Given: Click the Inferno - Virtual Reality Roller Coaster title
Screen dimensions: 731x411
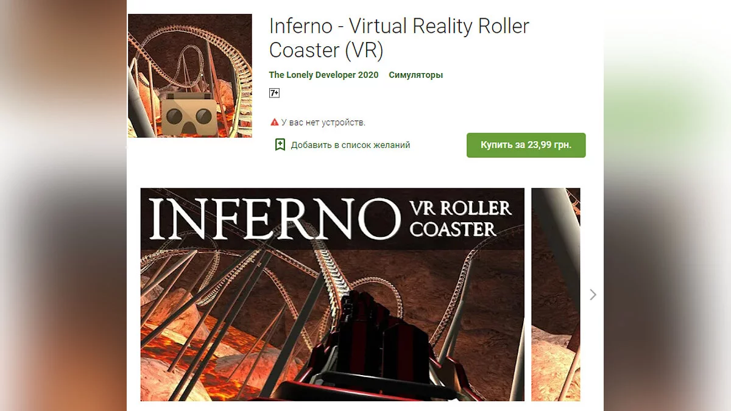Looking at the screenshot, I should 399,38.
